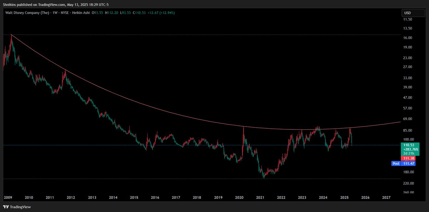Click the 2023 label on time axis
The height and width of the screenshot is (212, 429).
click(x=302, y=198)
